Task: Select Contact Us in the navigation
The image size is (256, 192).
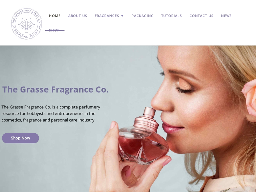Action: pos(201,16)
